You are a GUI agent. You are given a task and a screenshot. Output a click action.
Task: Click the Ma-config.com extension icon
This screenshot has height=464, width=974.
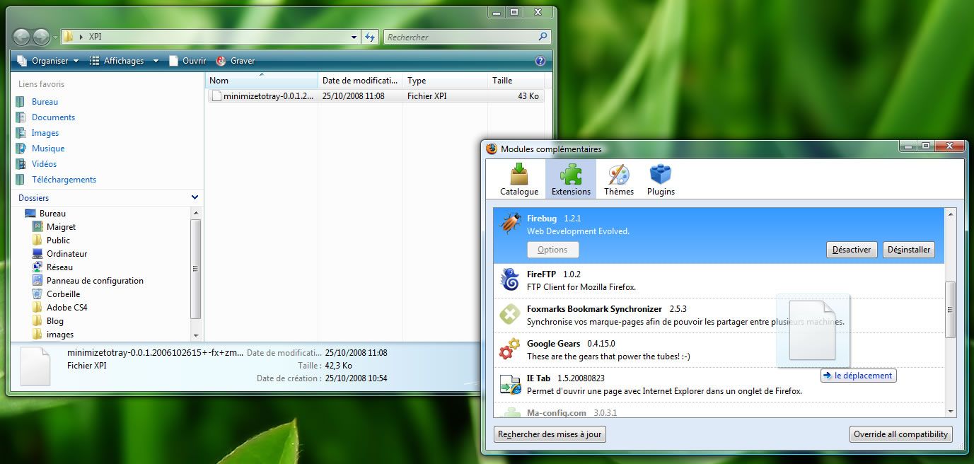tap(510, 412)
